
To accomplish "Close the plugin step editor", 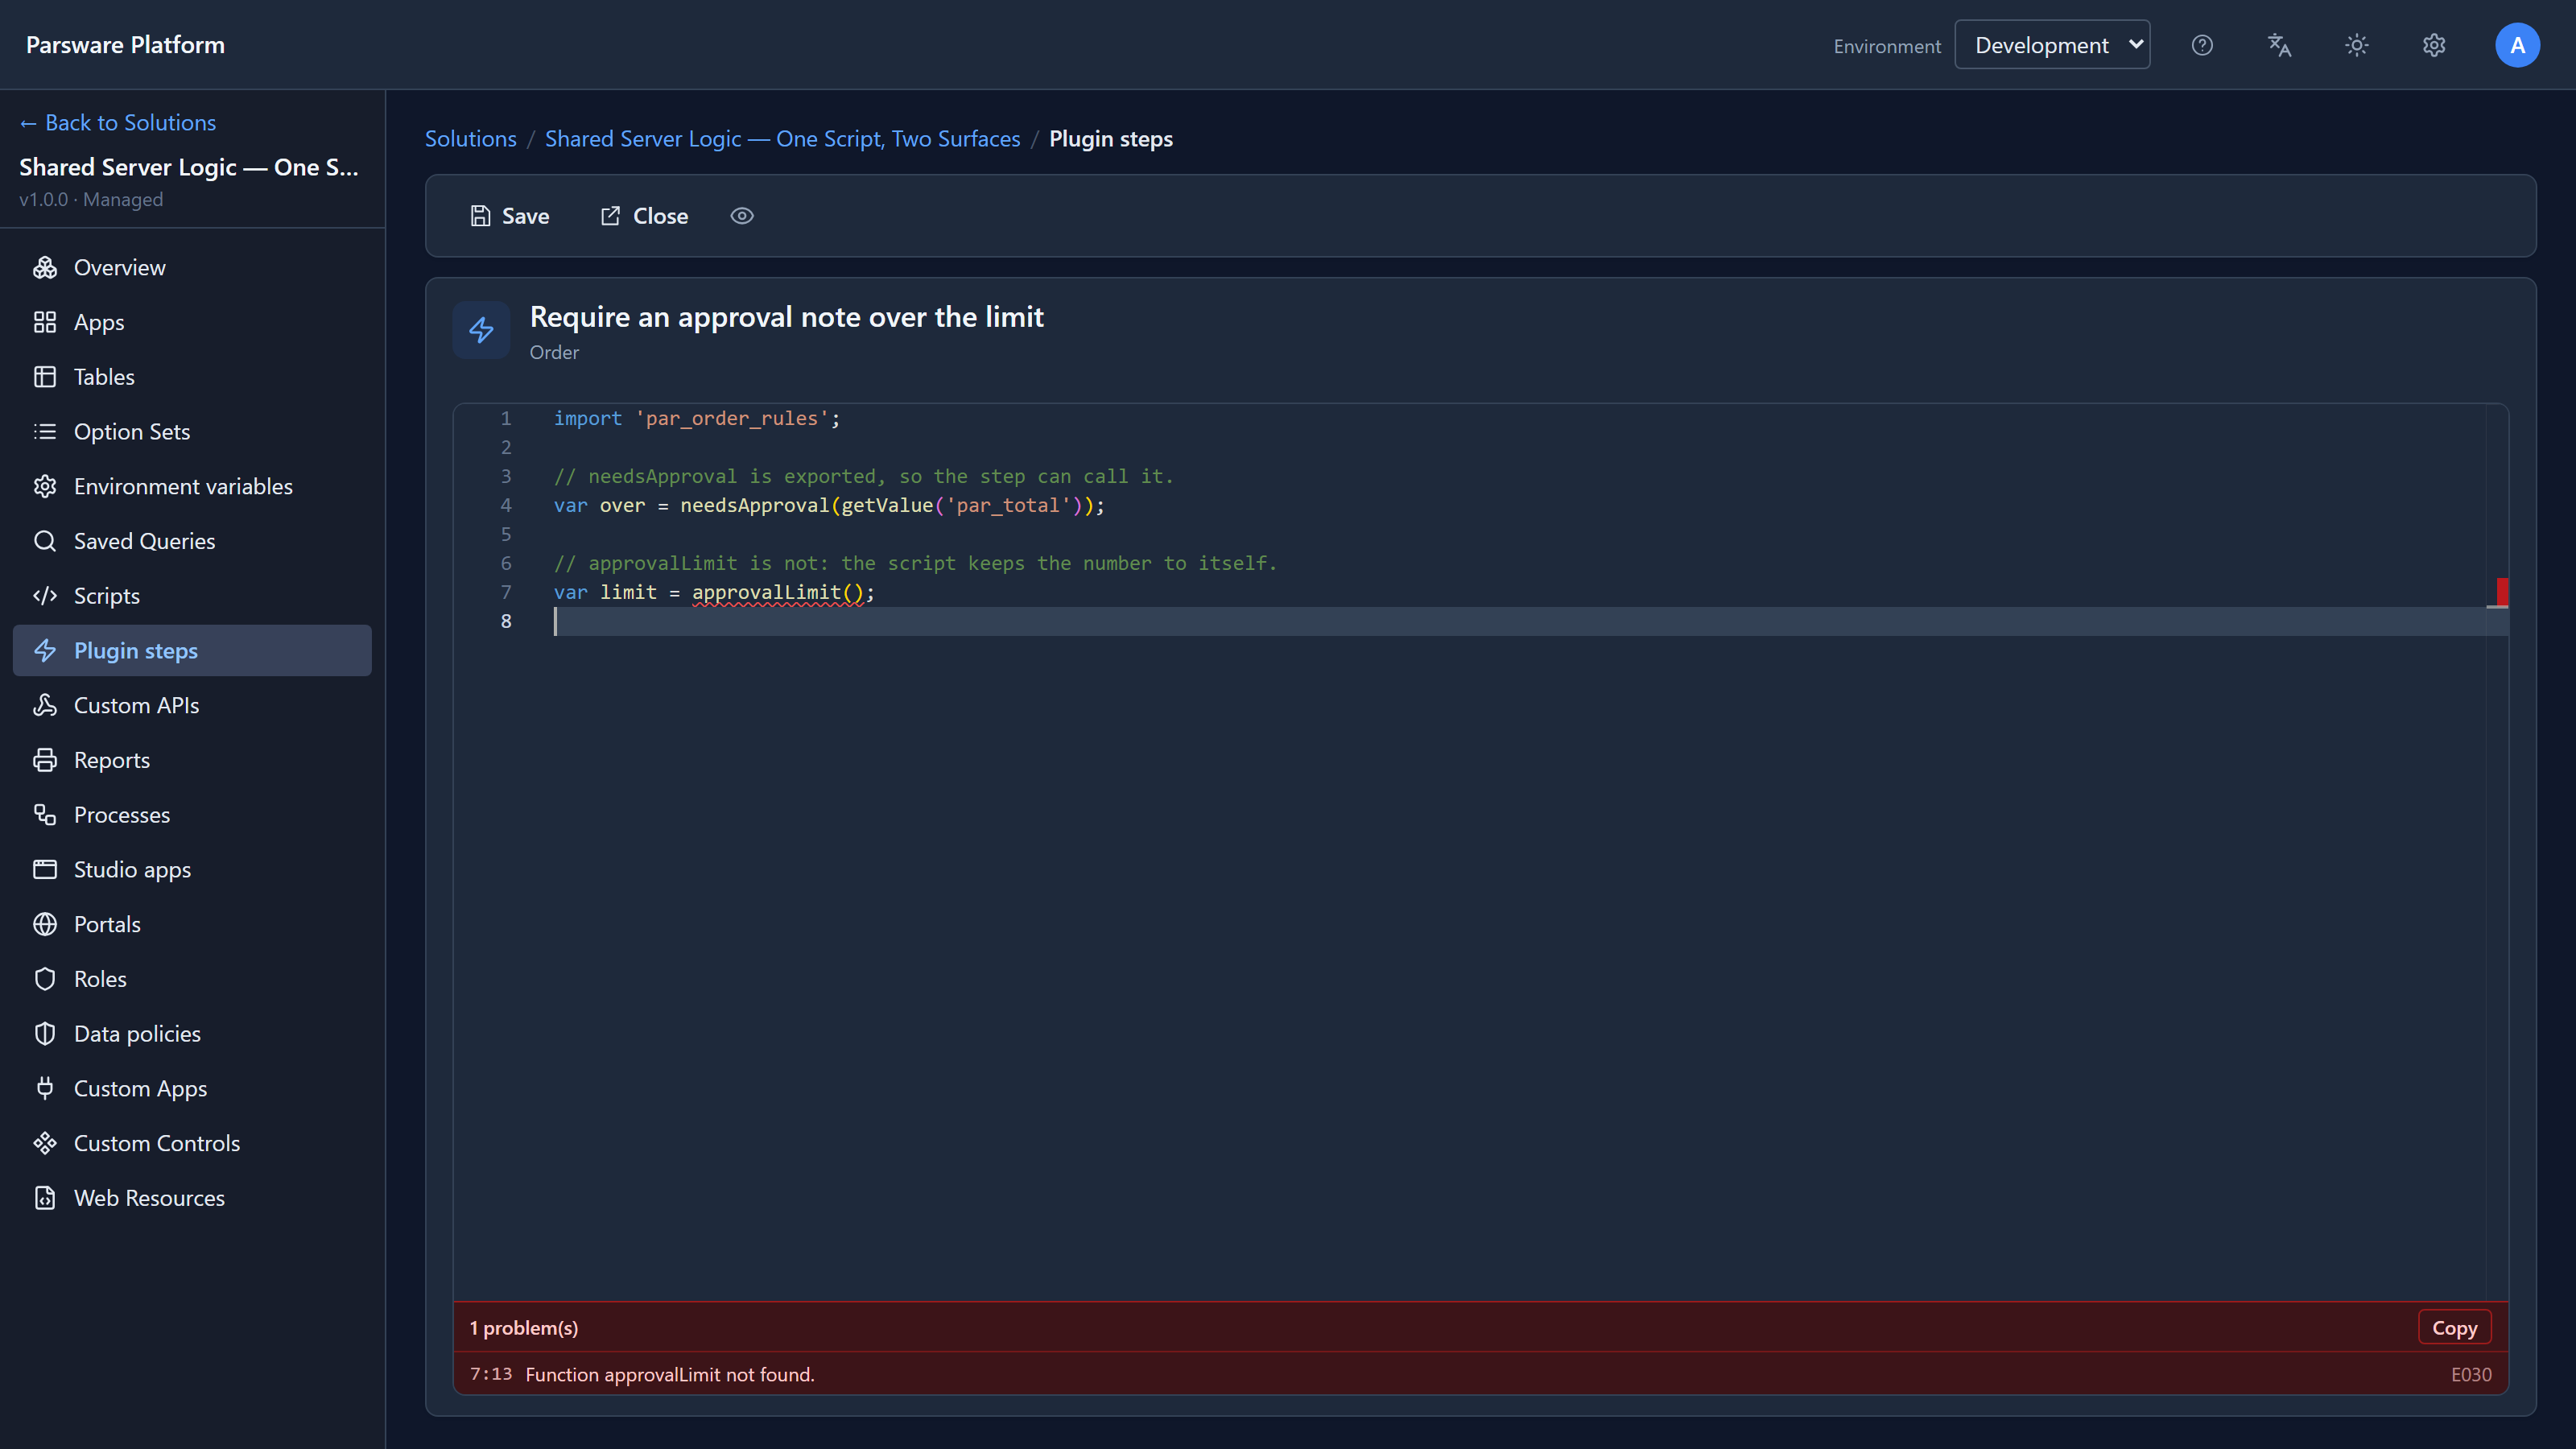I will click(644, 216).
